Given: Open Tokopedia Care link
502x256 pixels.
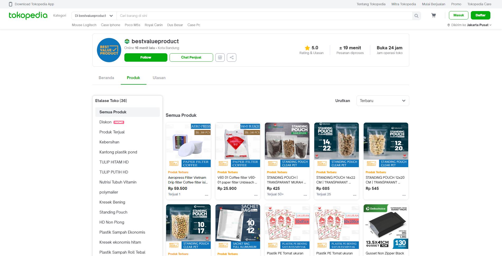Looking at the screenshot, I should point(479,4).
